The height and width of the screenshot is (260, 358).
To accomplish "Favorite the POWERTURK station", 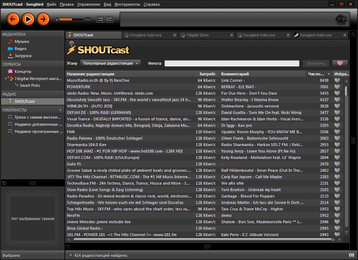I will 337,87.
